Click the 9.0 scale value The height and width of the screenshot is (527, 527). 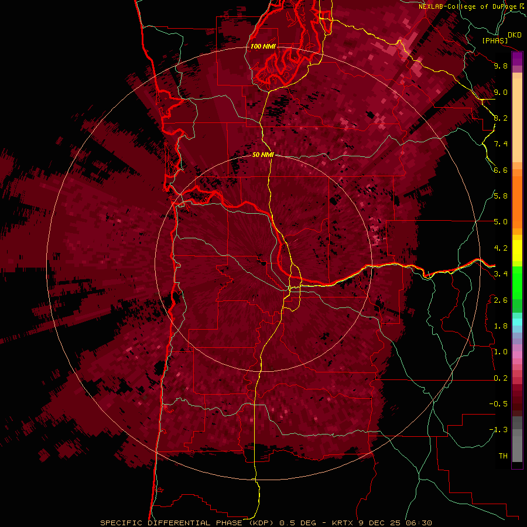[x=501, y=92]
